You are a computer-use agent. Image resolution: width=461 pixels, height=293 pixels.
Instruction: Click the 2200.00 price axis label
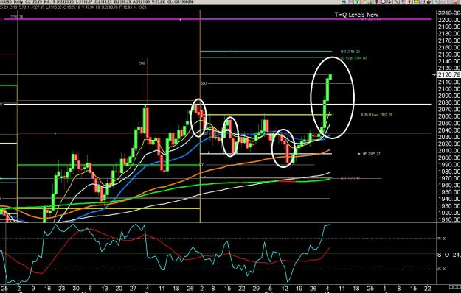tap(449, 20)
